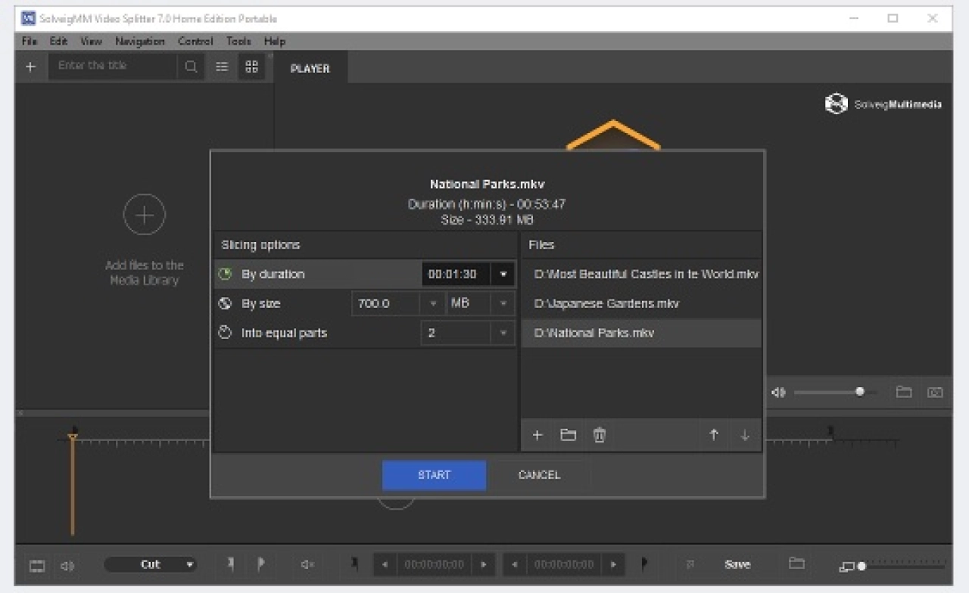Click the 00:01:30 duration value field
This screenshot has width=969, height=593.
pyautogui.click(x=456, y=274)
